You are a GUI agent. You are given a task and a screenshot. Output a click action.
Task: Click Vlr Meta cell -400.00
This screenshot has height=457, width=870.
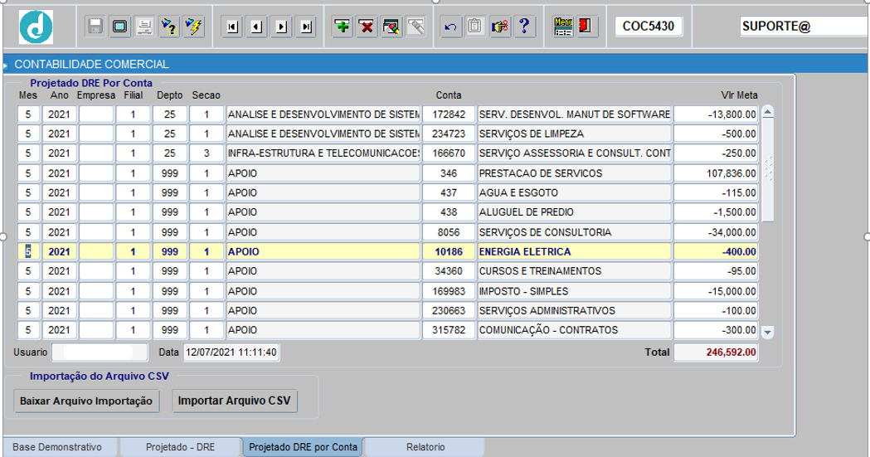point(716,252)
